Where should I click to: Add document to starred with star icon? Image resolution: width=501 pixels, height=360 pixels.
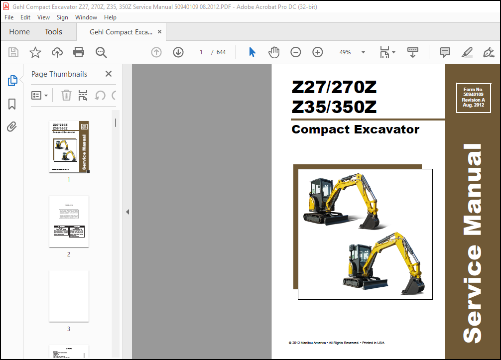coord(35,52)
